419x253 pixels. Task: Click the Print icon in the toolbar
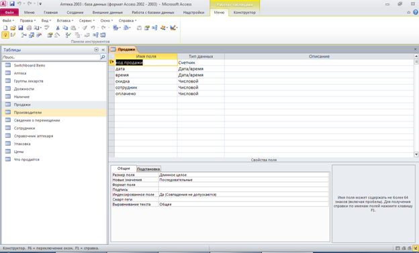29,28
